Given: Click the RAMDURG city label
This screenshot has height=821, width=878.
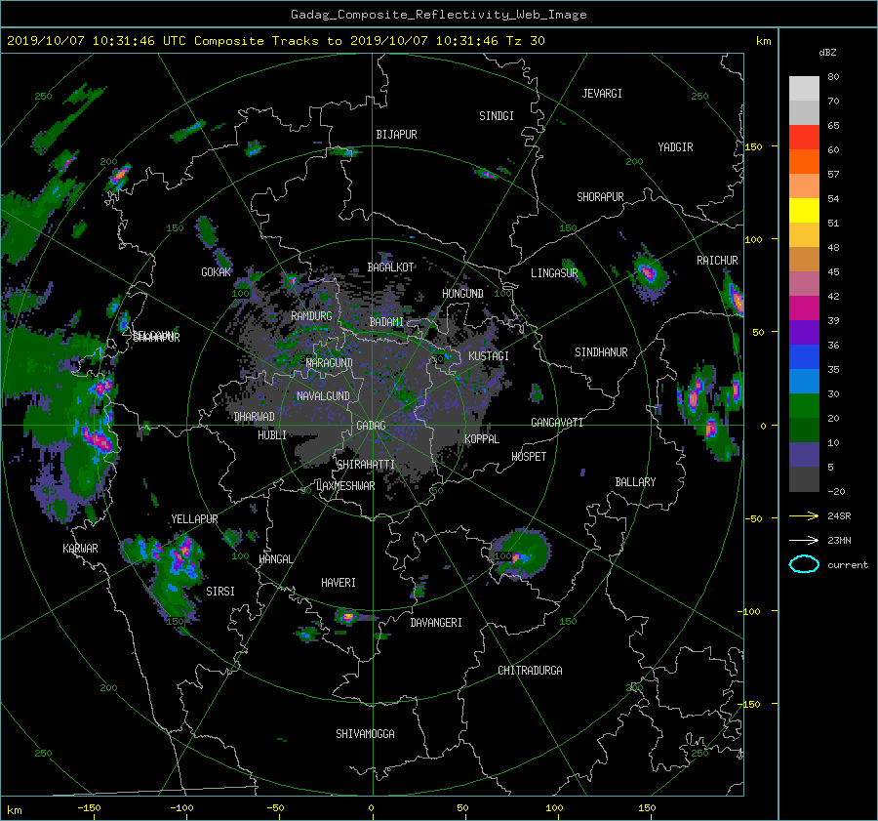Looking at the screenshot, I should (x=311, y=316).
